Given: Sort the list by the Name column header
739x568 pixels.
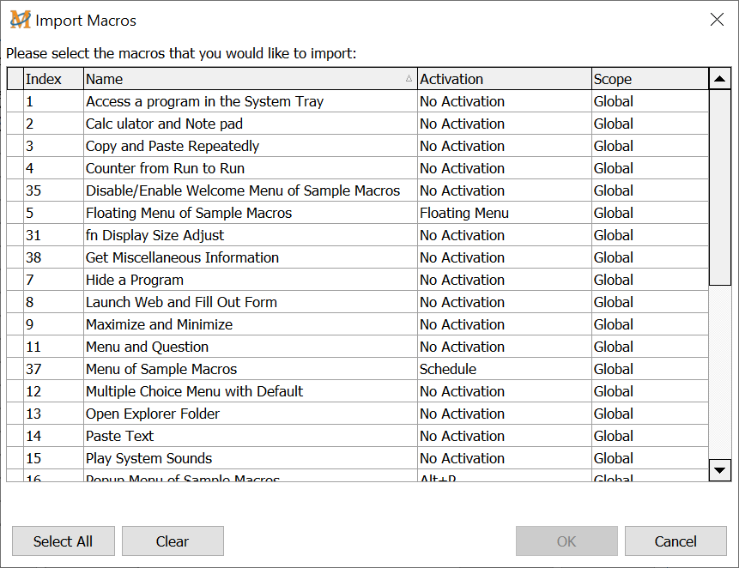Looking at the screenshot, I should click(x=249, y=79).
